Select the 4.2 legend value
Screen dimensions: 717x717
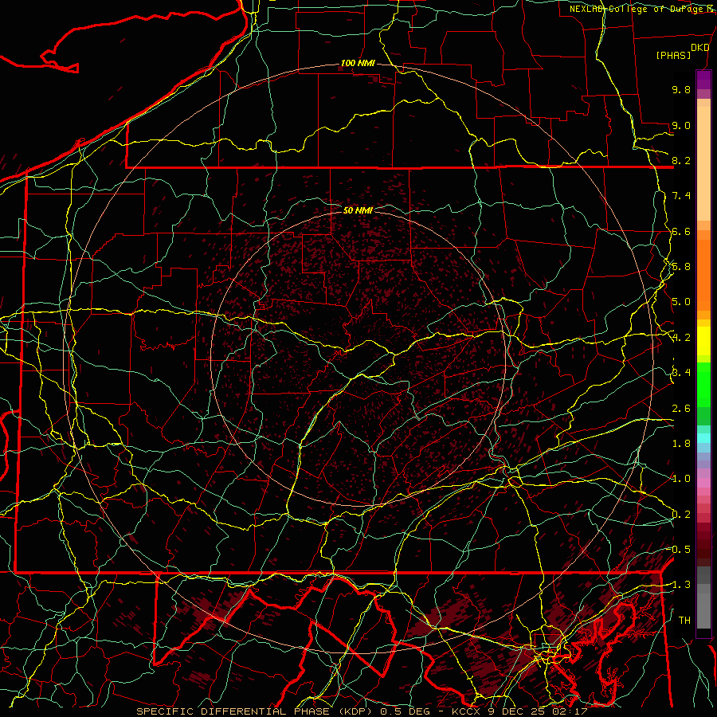[681, 338]
